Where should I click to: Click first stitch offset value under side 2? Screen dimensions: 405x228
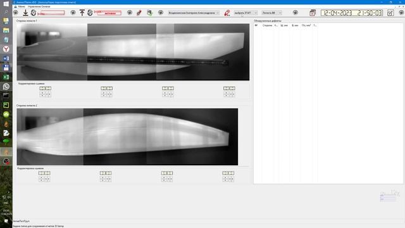point(44,173)
